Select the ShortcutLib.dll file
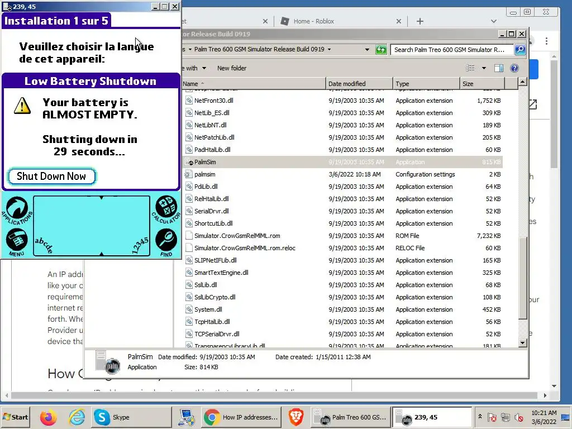Viewport: 572px width, 429px height. pos(213,223)
